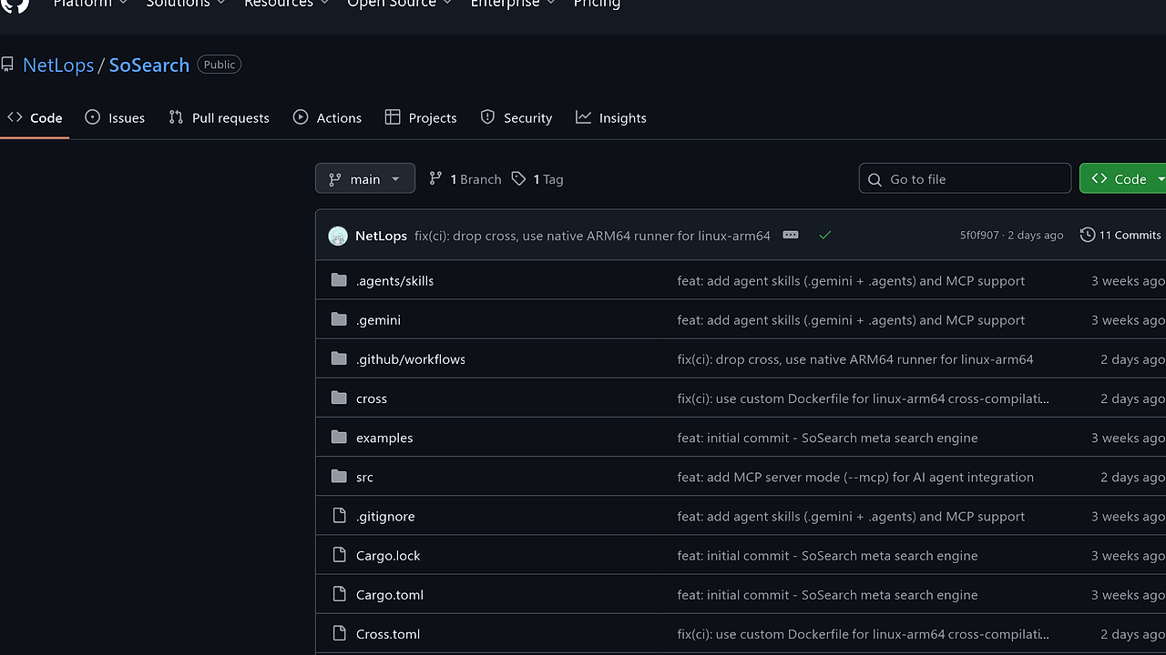Open the Insights tab
The image size is (1166, 655).
pyautogui.click(x=611, y=117)
